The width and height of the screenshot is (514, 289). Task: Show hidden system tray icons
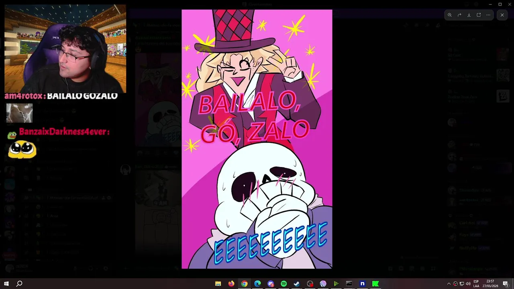tap(449, 284)
